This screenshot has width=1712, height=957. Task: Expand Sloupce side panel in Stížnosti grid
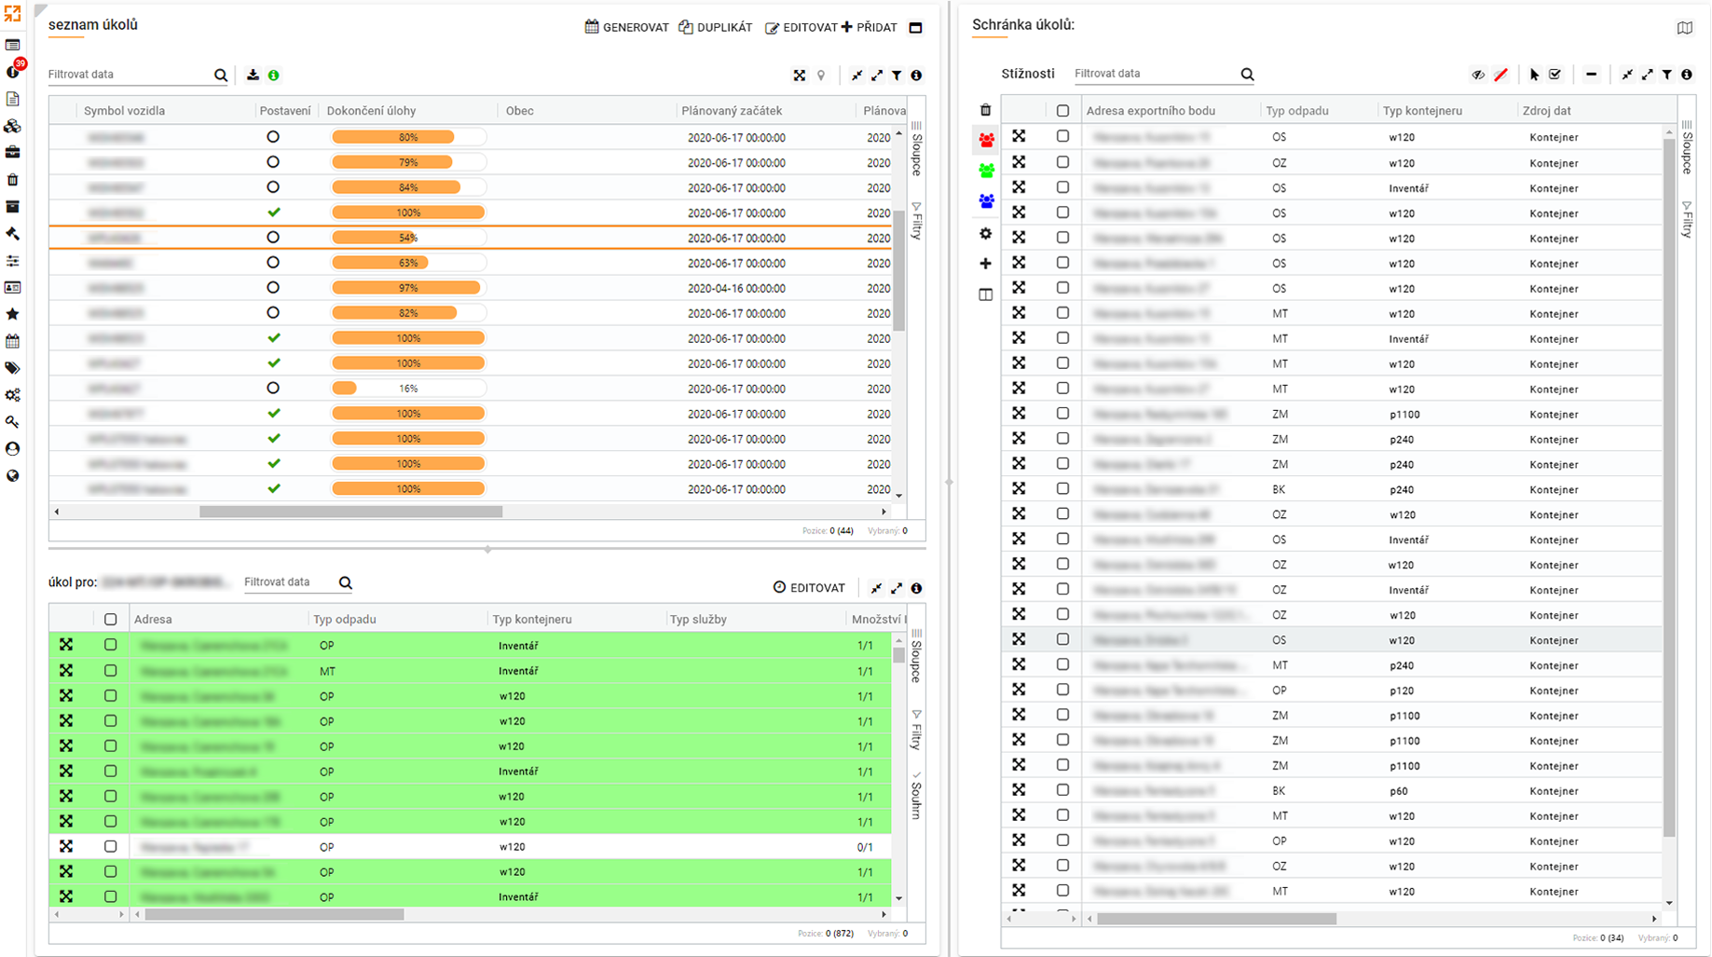click(x=1687, y=148)
